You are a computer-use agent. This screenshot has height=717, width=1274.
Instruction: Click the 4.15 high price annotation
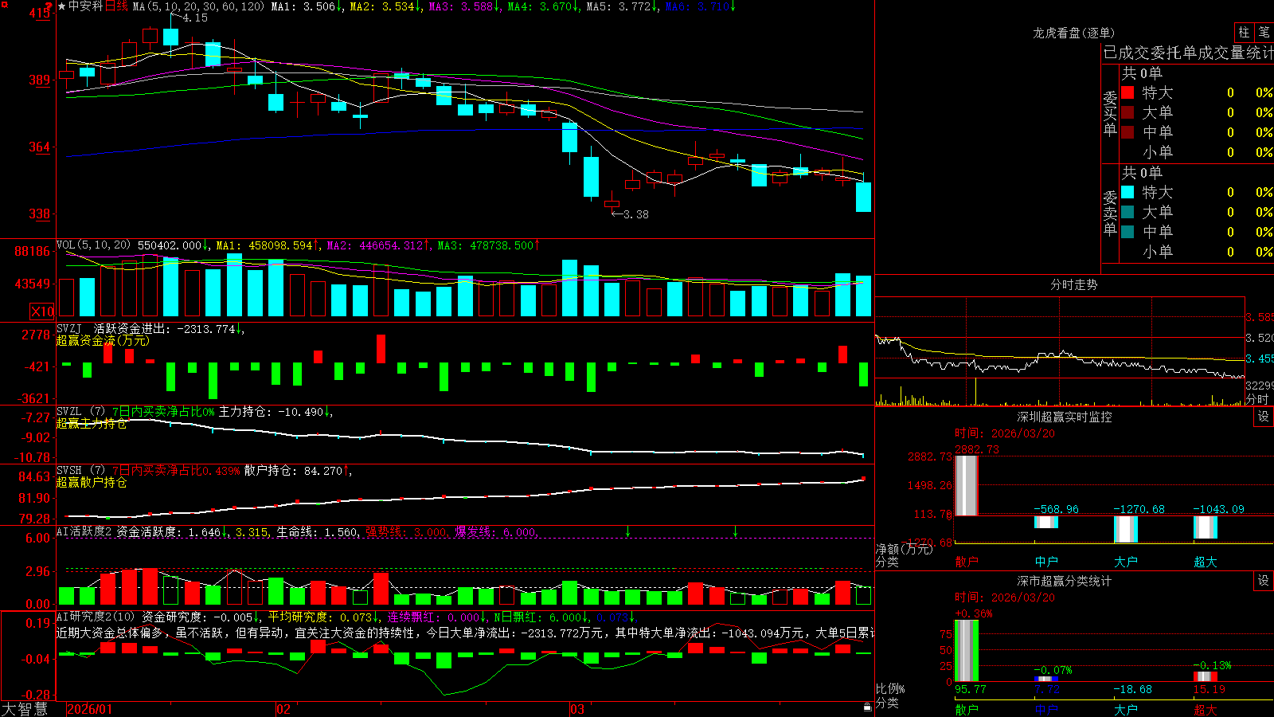tap(195, 18)
